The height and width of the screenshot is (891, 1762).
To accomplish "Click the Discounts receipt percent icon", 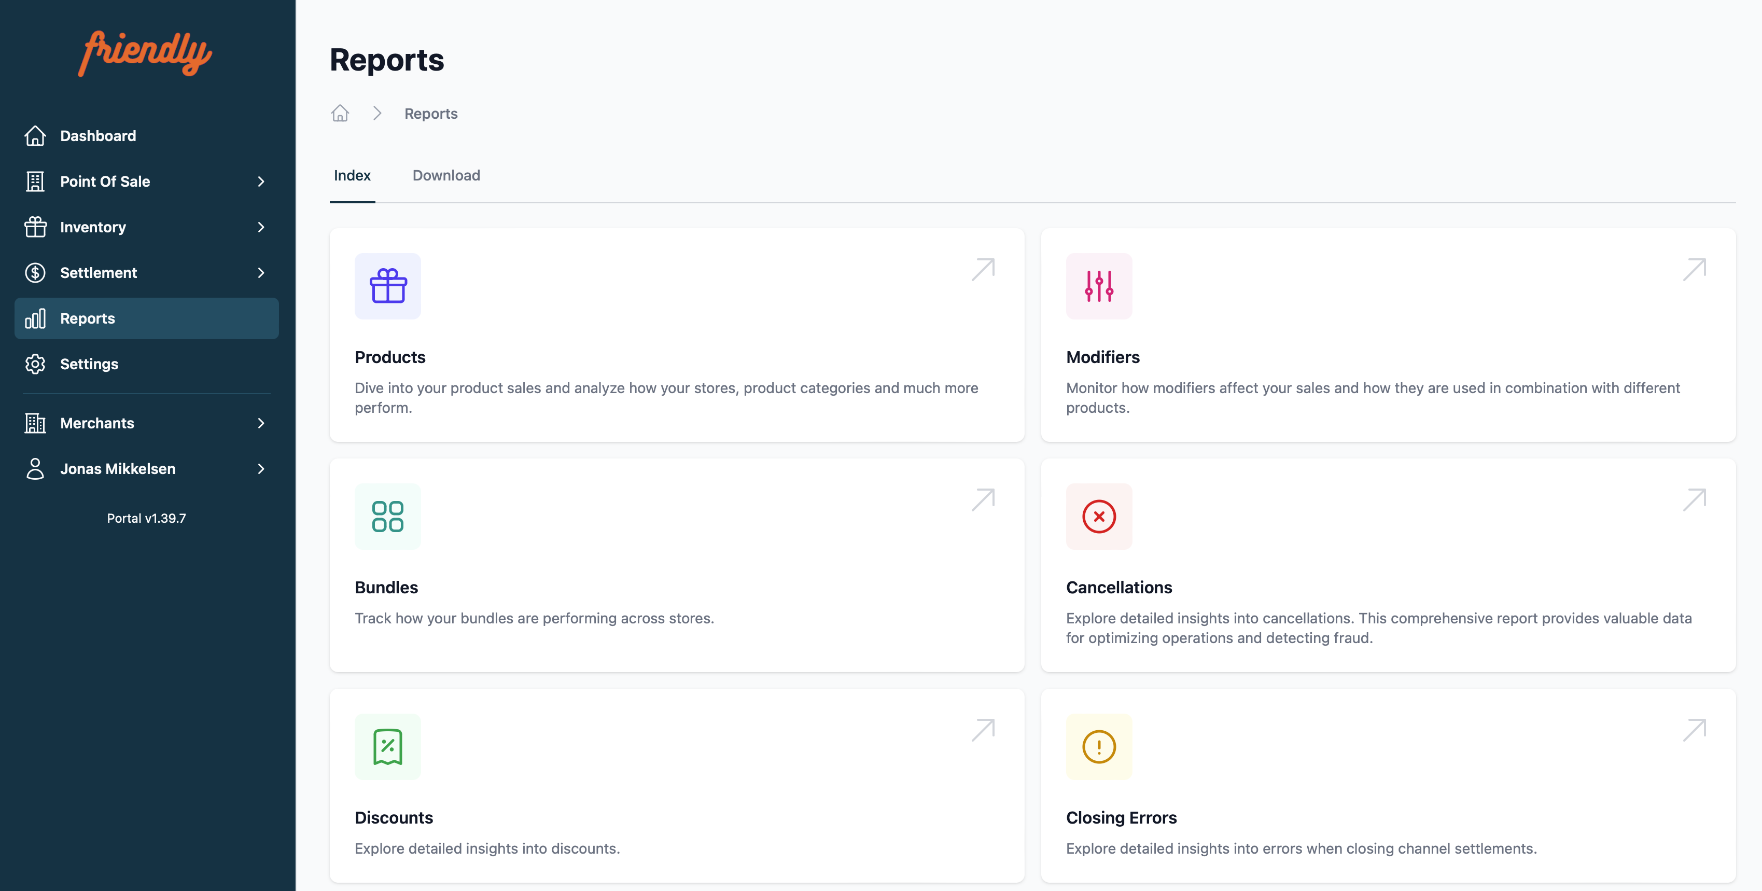I will (x=388, y=747).
